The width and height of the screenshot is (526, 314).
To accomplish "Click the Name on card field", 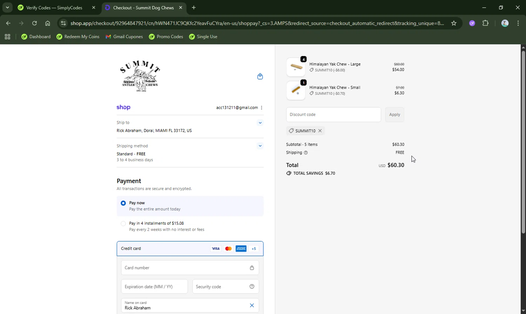I will click(x=190, y=305).
